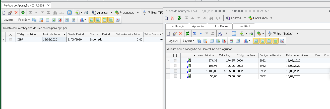Tick the checkbox of the 55,80 guide row
The image size is (330, 109).
175,76
